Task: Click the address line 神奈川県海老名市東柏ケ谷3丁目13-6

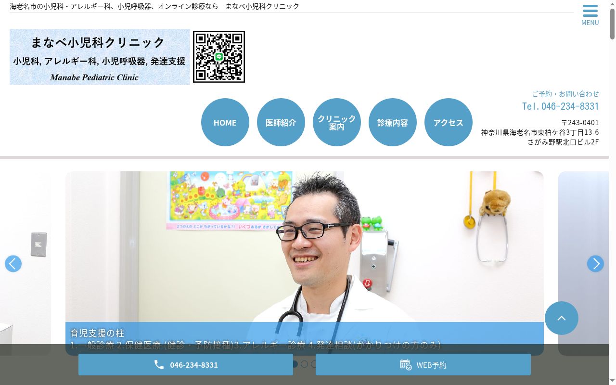Action: pos(540,132)
